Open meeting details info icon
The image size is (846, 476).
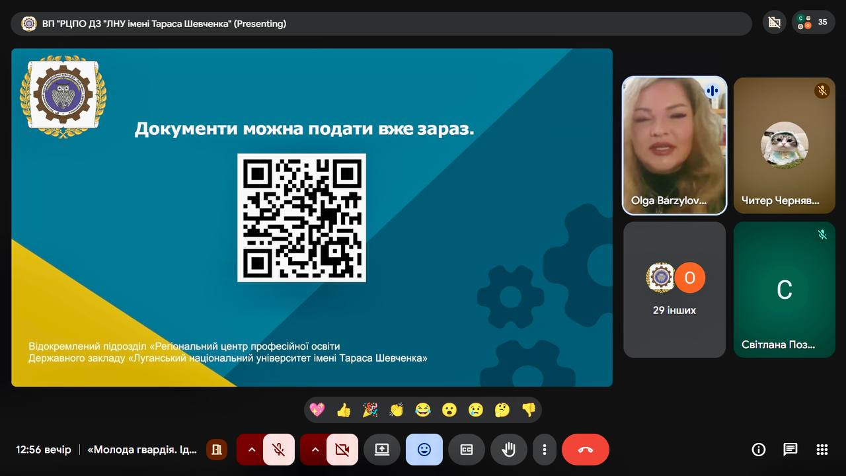click(759, 450)
